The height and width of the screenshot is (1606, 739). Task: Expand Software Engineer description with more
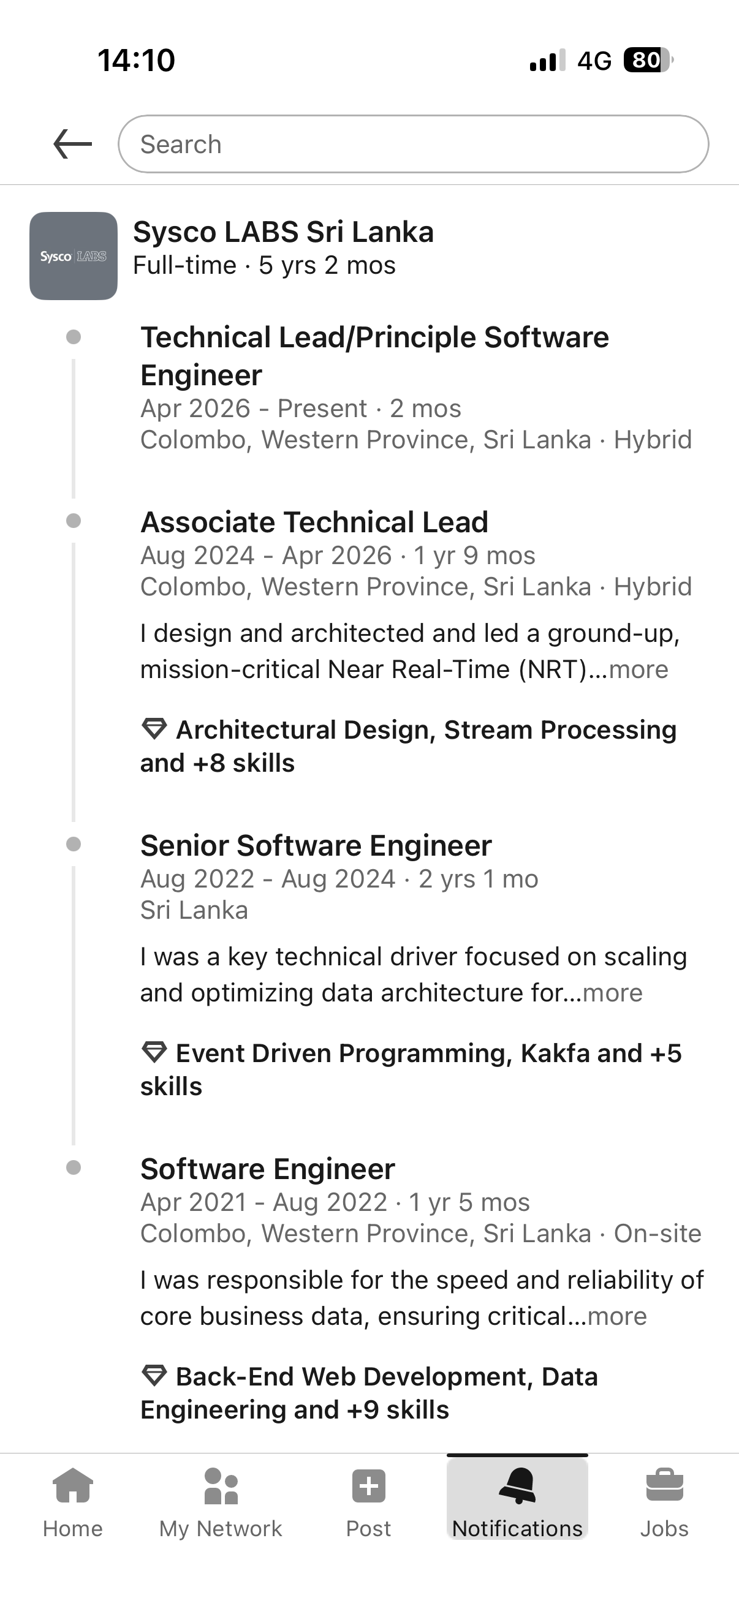(x=617, y=1317)
